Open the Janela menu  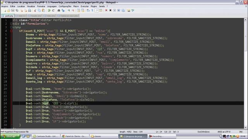[102, 6]
